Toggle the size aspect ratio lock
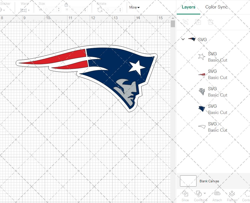This screenshot has height=203, width=250. pyautogui.click(x=66, y=5)
